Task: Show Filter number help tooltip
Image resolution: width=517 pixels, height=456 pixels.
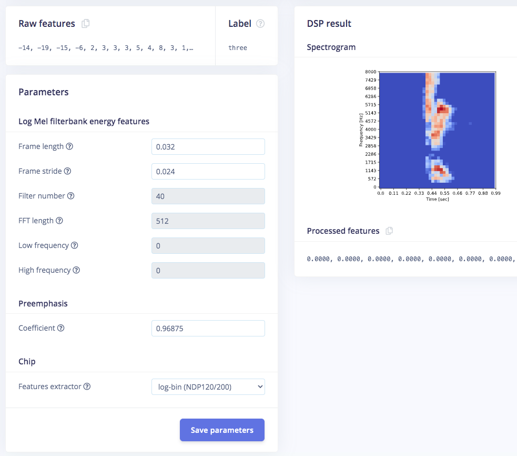Action: [x=71, y=196]
